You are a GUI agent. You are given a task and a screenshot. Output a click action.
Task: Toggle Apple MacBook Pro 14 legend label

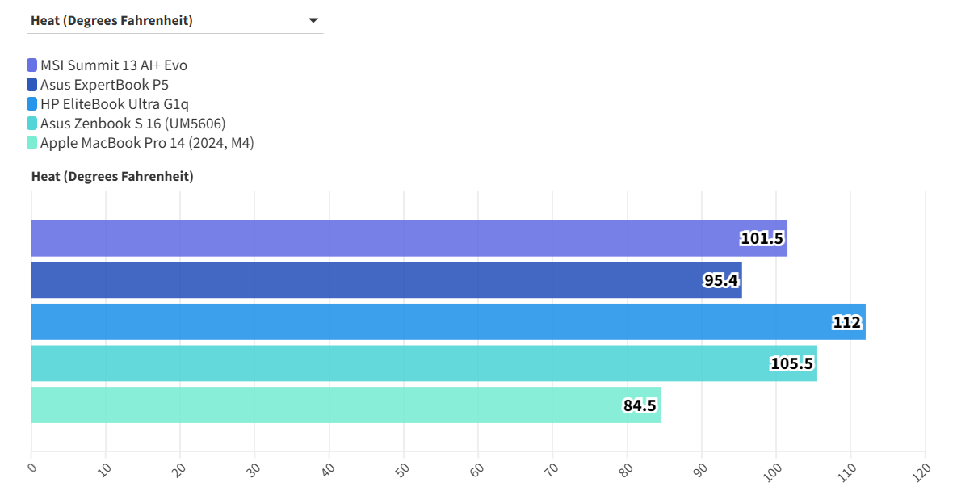(147, 143)
